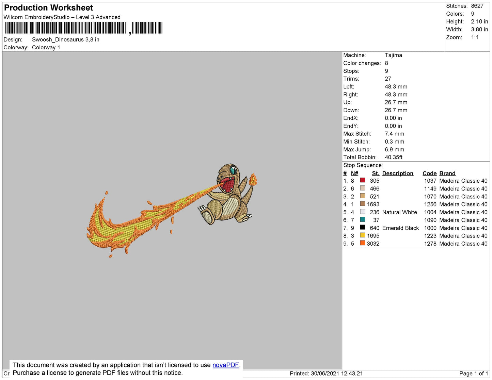Click the machine value 'Tajima'
This screenshot has height=380, width=492.
coord(393,55)
